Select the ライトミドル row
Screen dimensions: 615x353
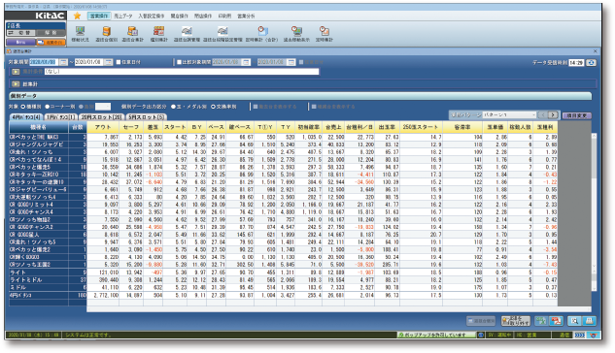point(283,280)
